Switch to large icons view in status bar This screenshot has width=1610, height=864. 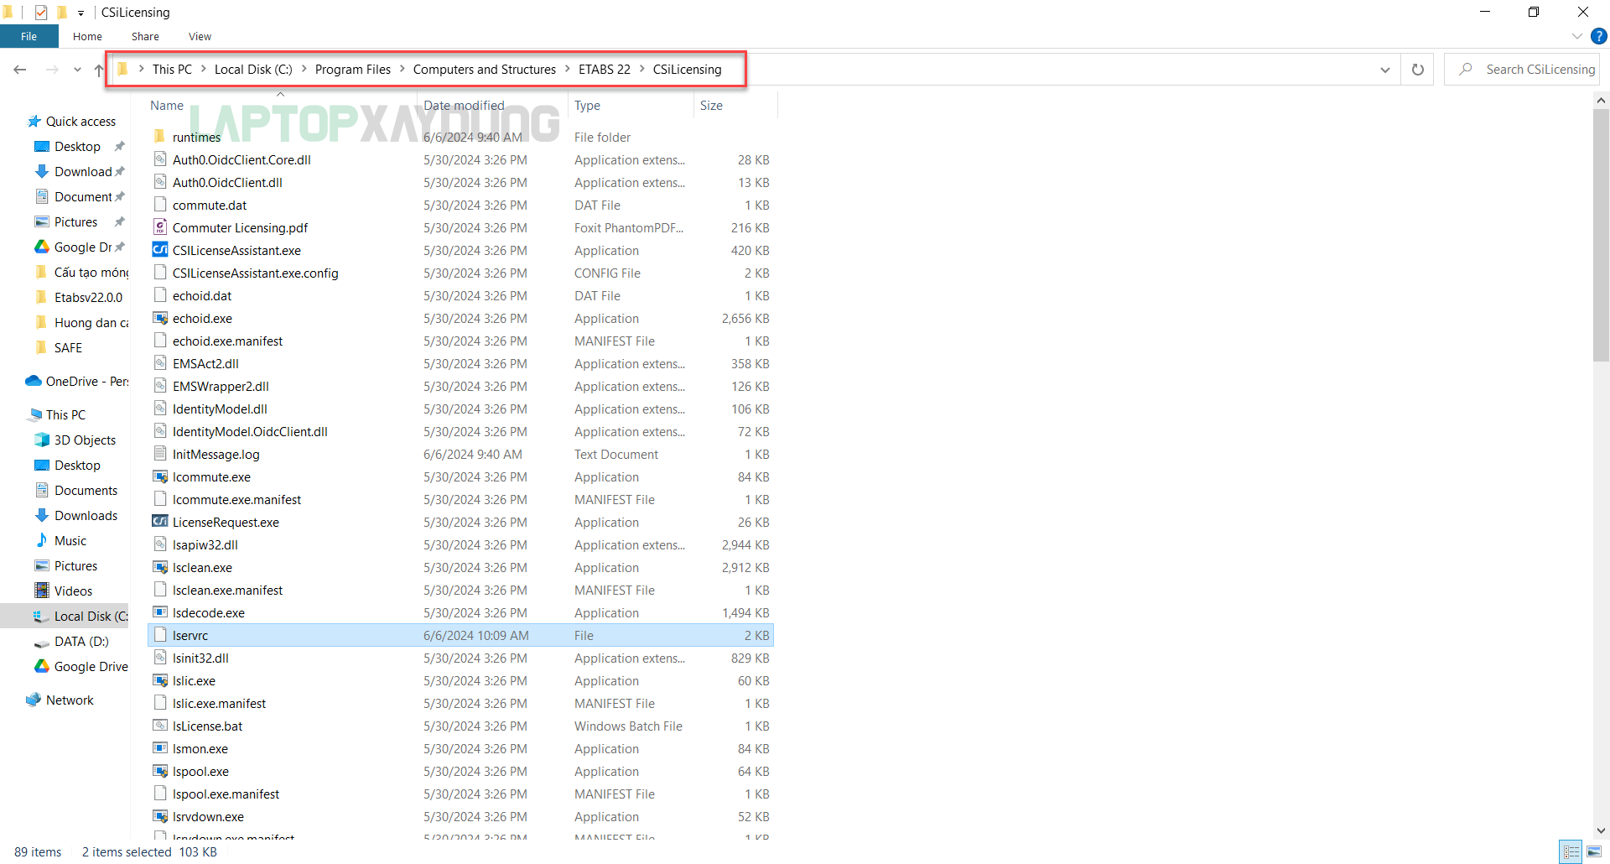tap(1594, 851)
